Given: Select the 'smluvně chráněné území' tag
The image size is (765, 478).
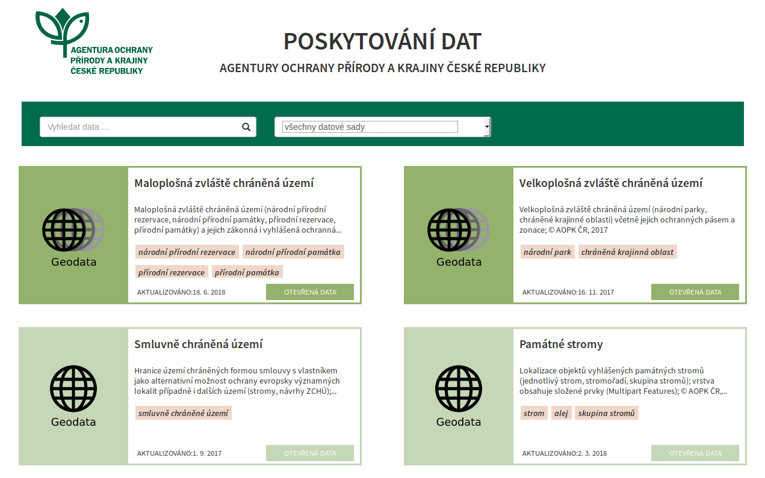Looking at the screenshot, I should 184,413.
